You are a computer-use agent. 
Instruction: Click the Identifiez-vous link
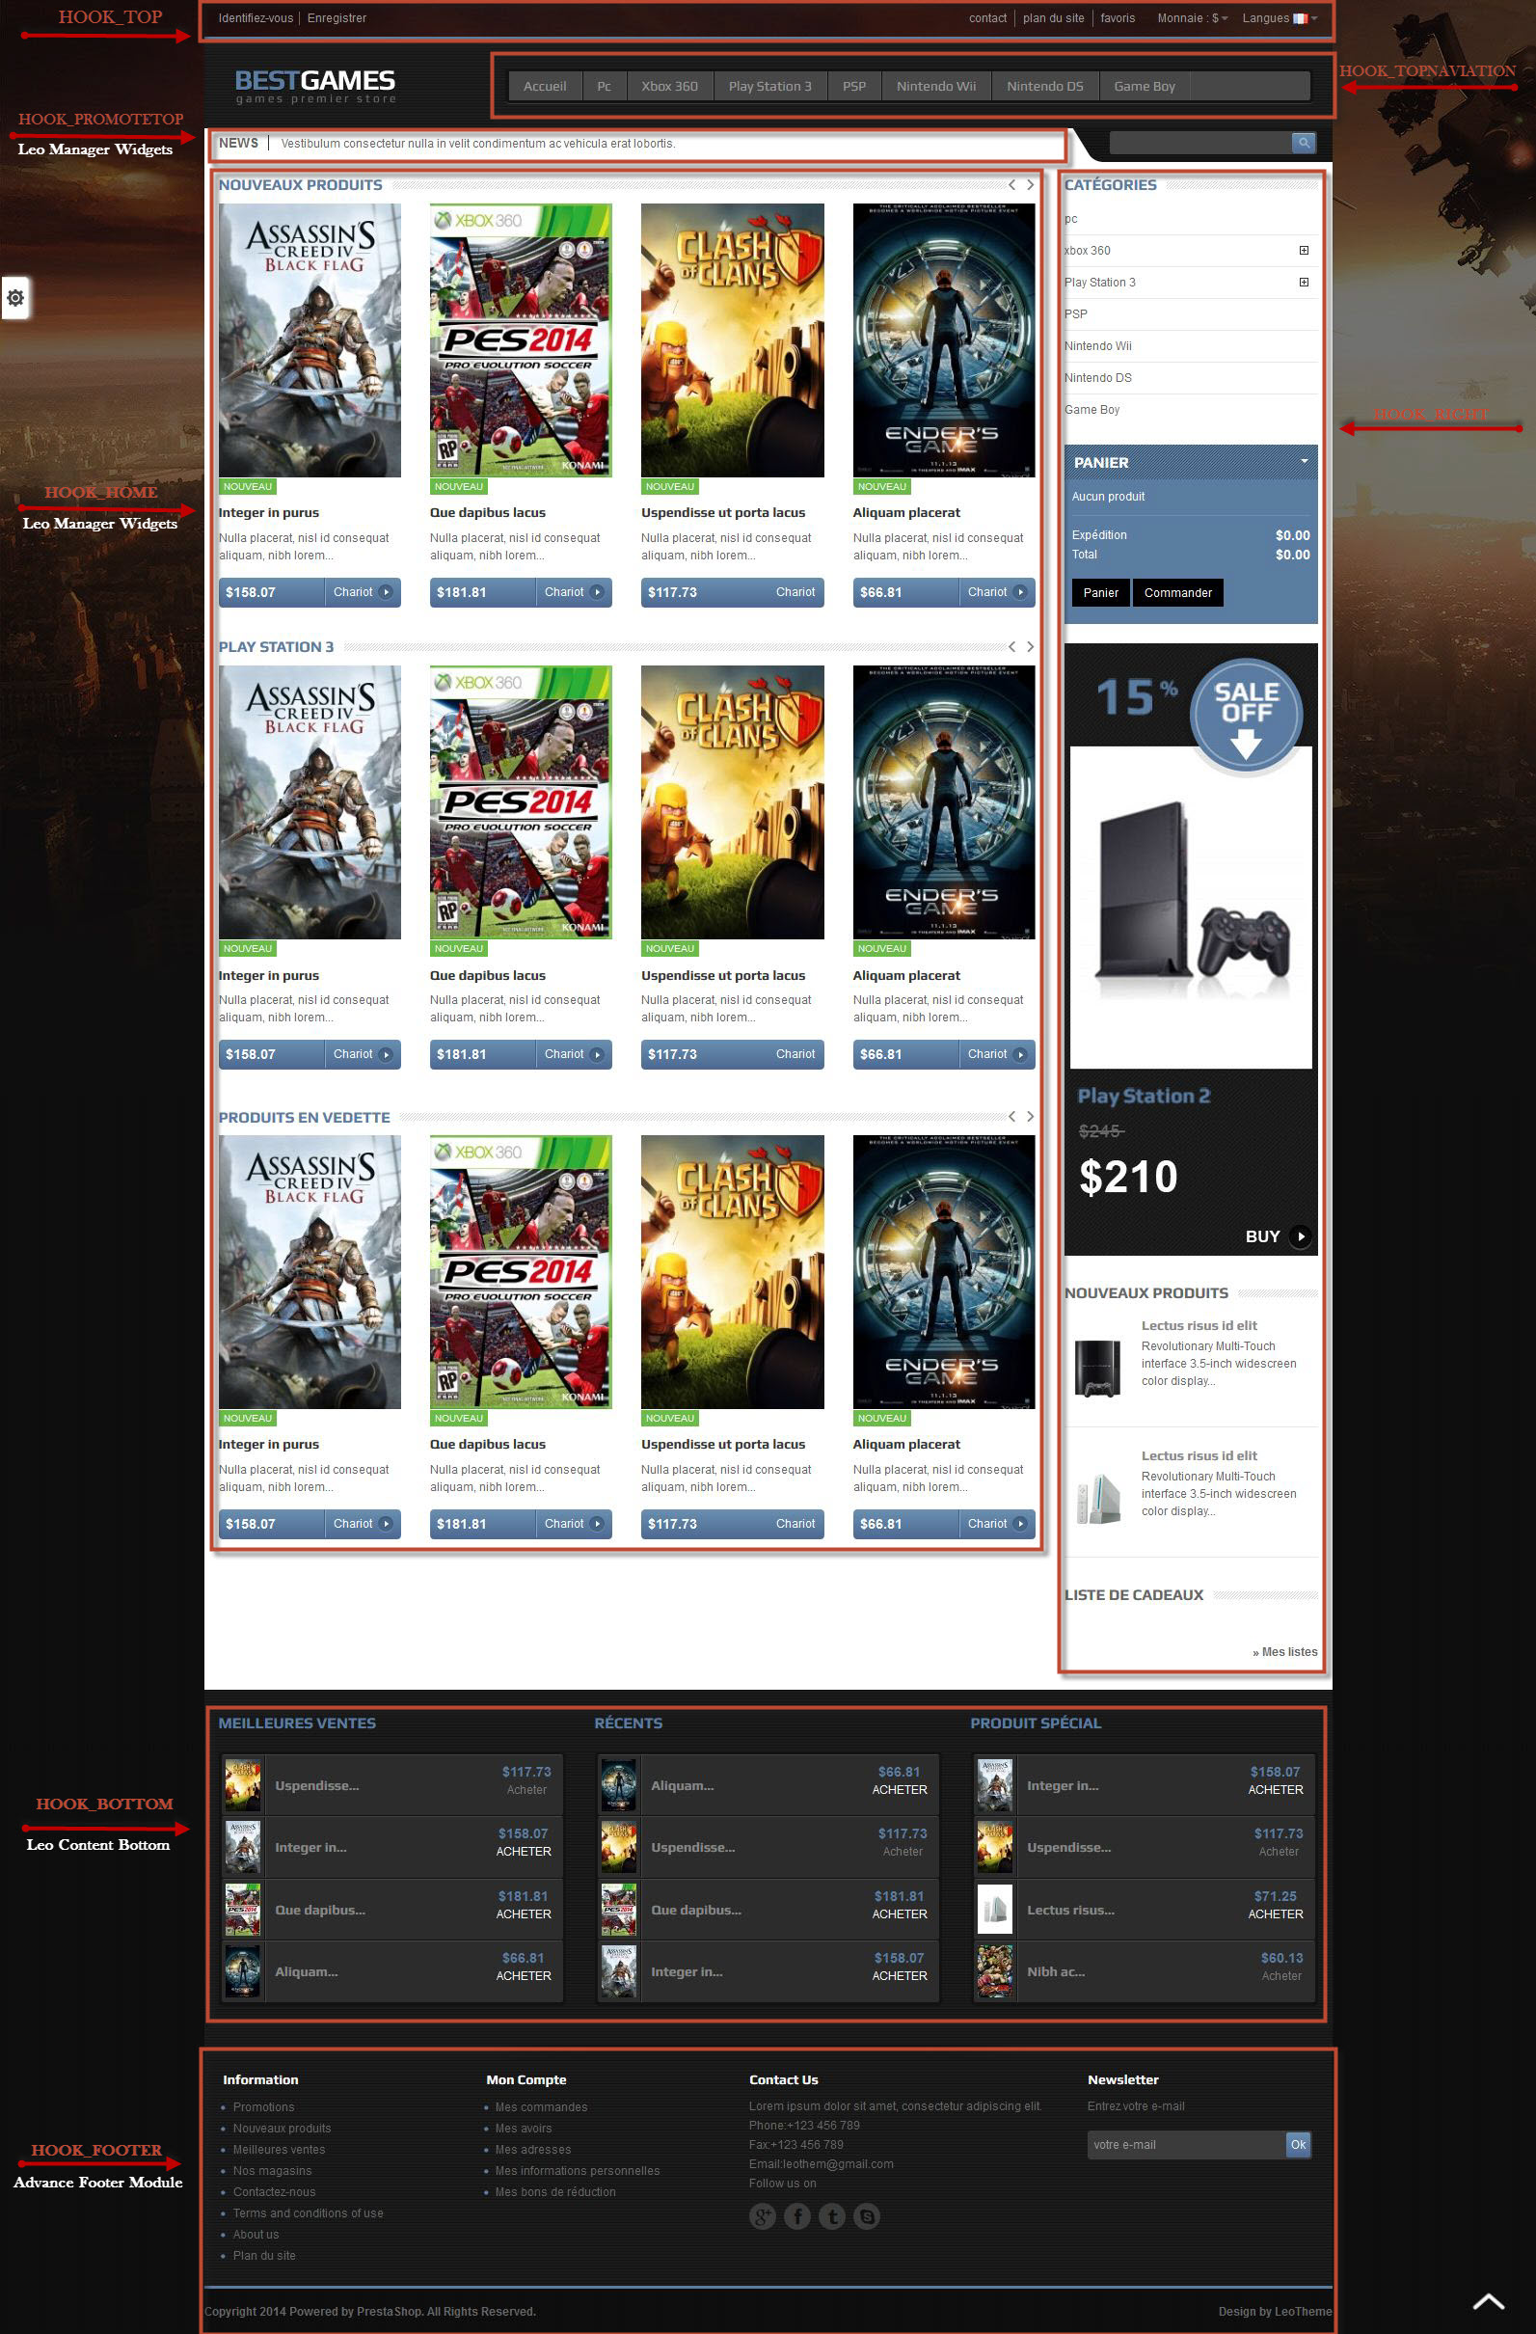coord(256,17)
